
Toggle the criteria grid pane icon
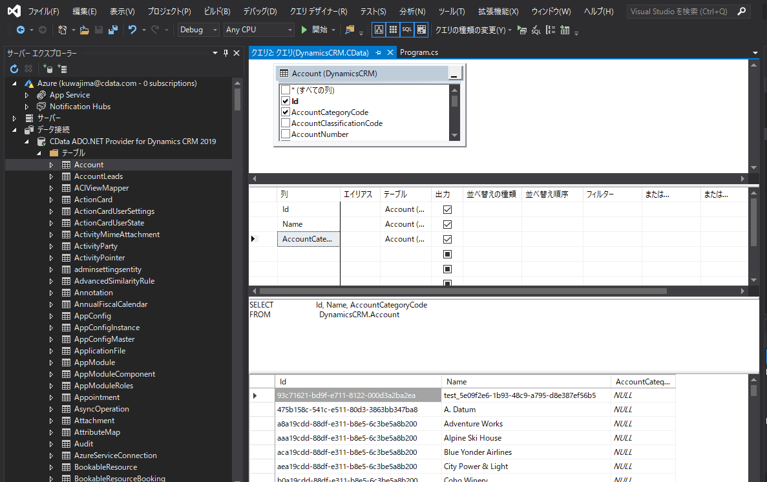(393, 30)
